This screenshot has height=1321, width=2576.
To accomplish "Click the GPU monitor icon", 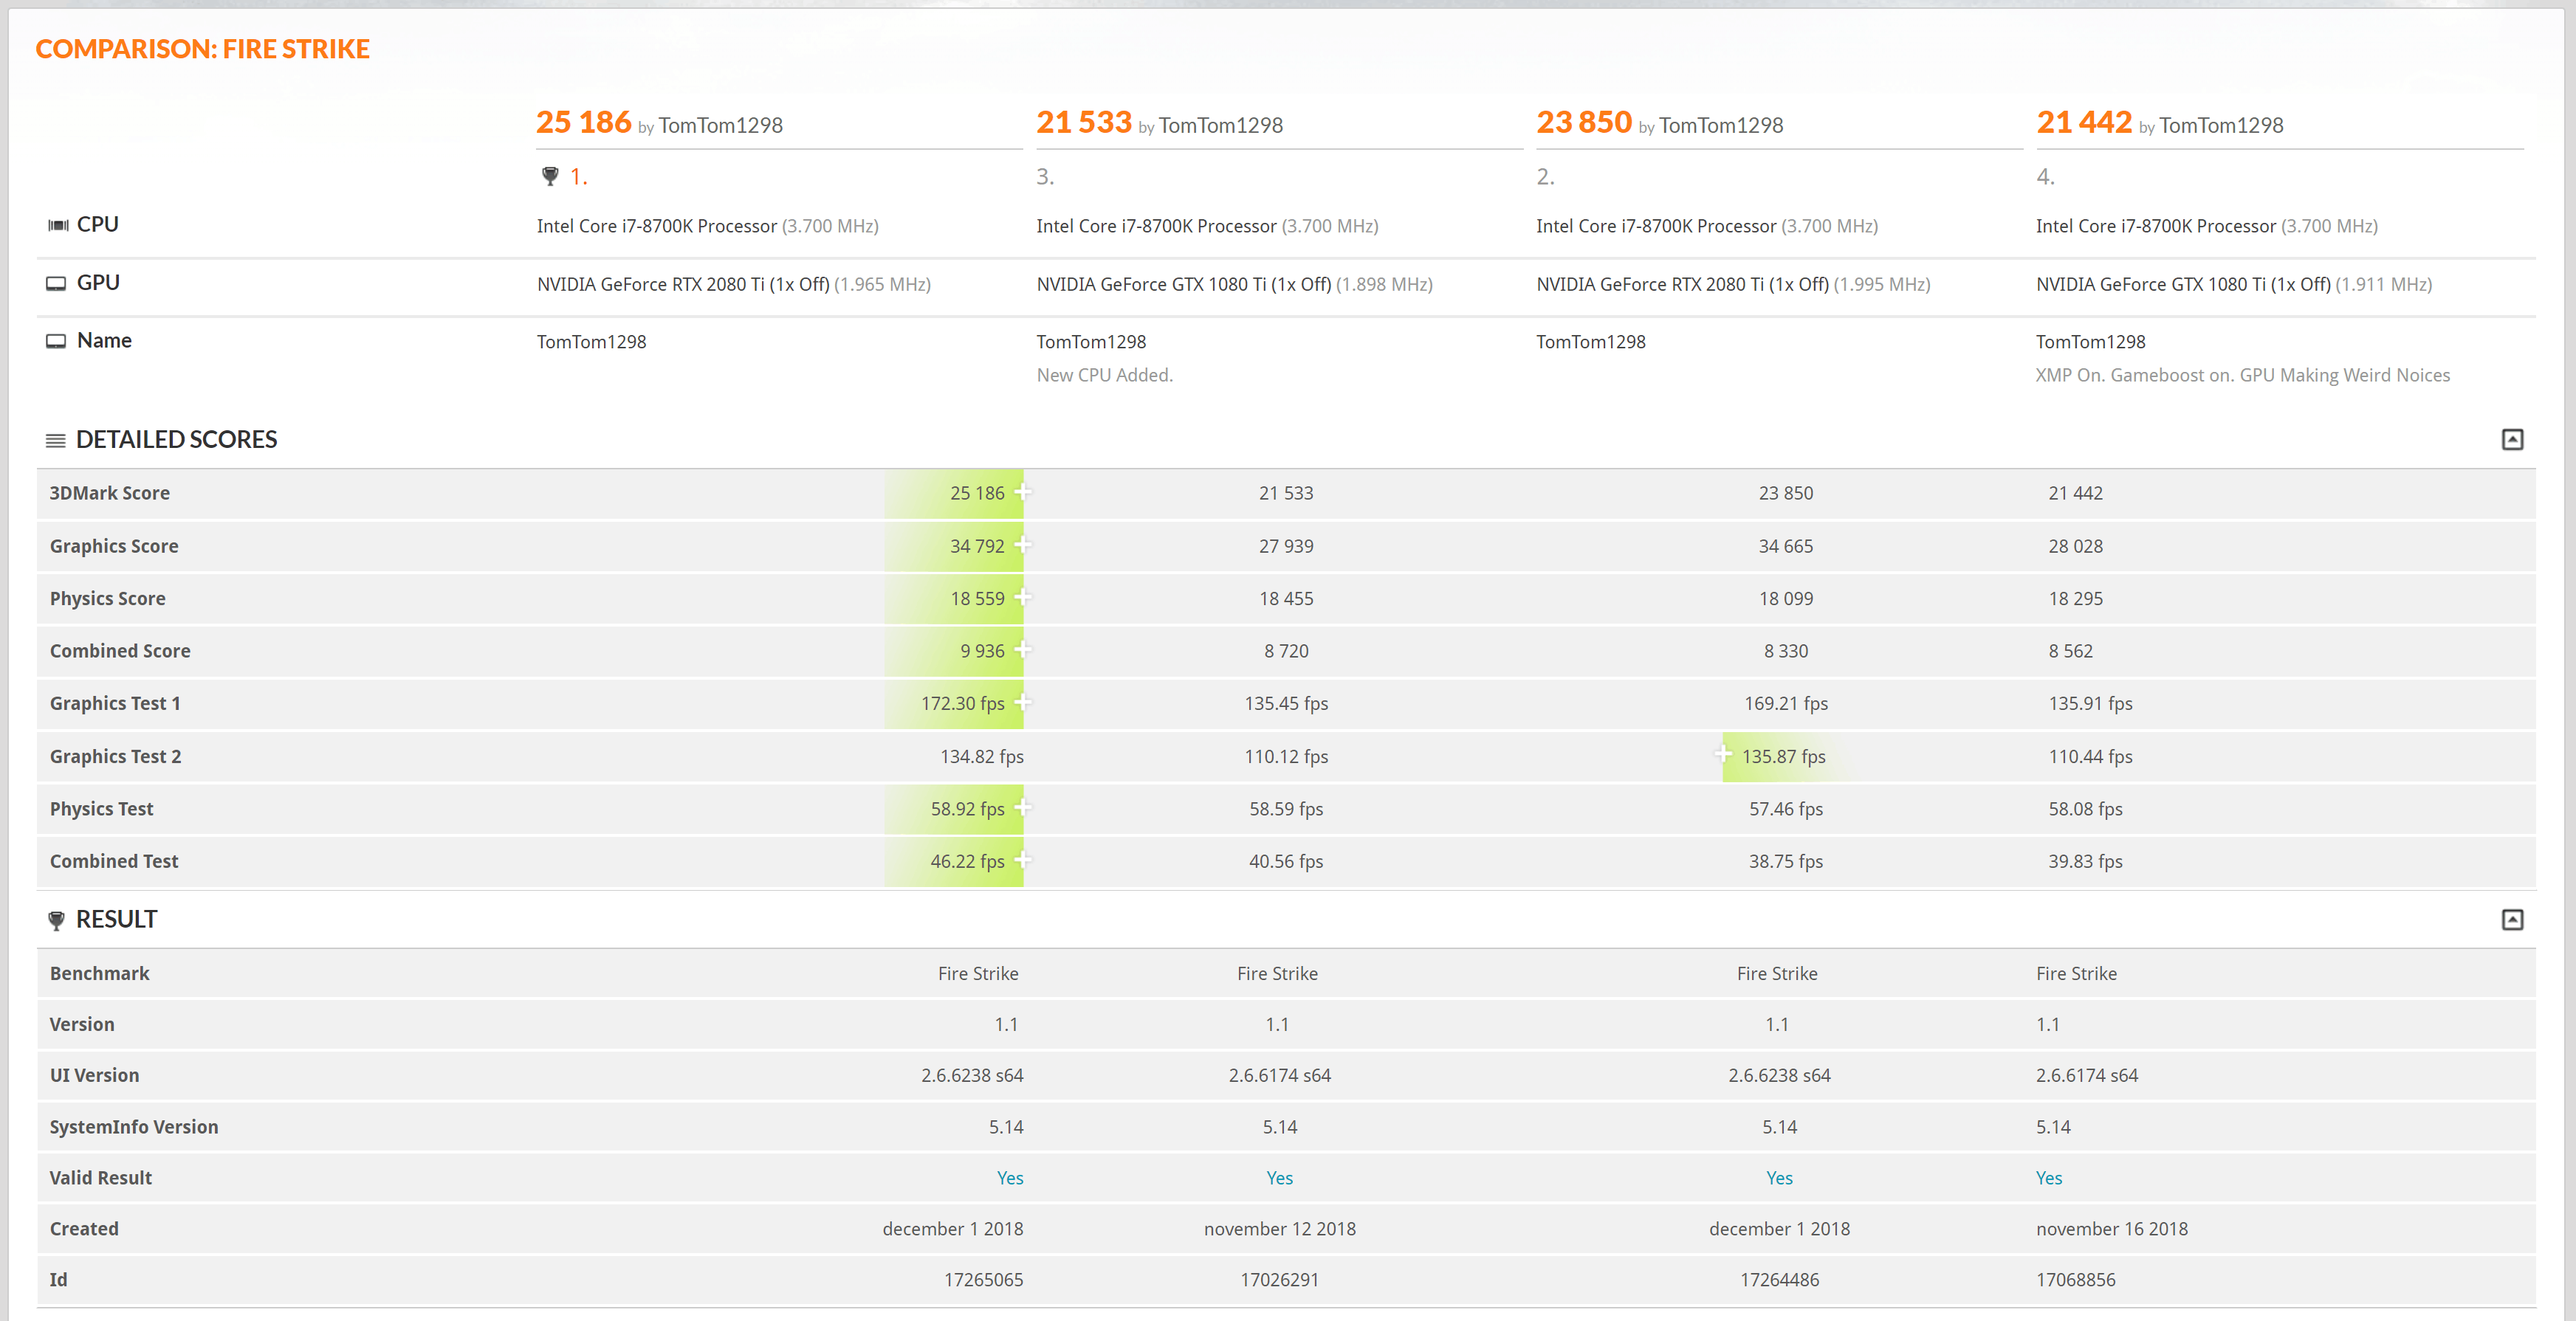I will (x=56, y=284).
